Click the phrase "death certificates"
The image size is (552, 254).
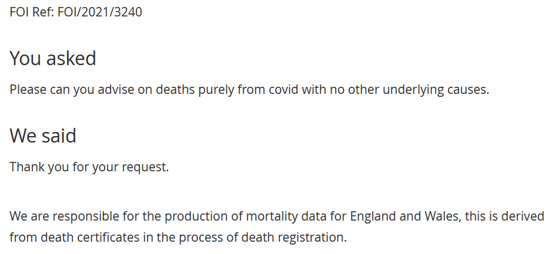click(90, 238)
